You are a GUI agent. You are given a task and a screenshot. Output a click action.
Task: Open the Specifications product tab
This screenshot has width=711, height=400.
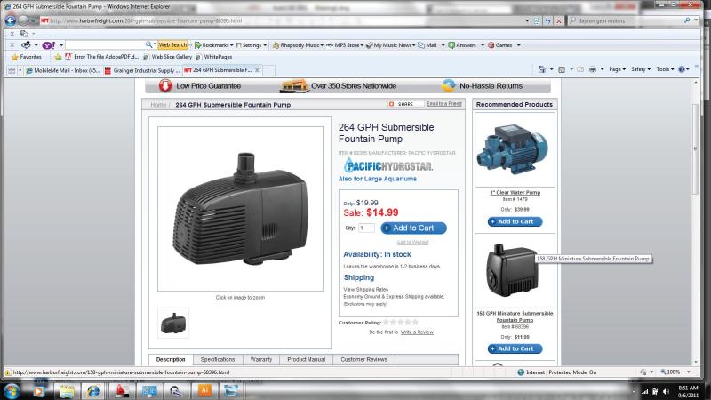coord(218,360)
